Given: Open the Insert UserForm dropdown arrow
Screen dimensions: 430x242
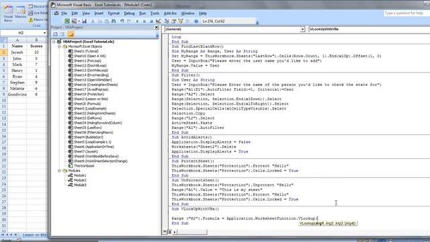Looking at the screenshot, I should (79, 21).
